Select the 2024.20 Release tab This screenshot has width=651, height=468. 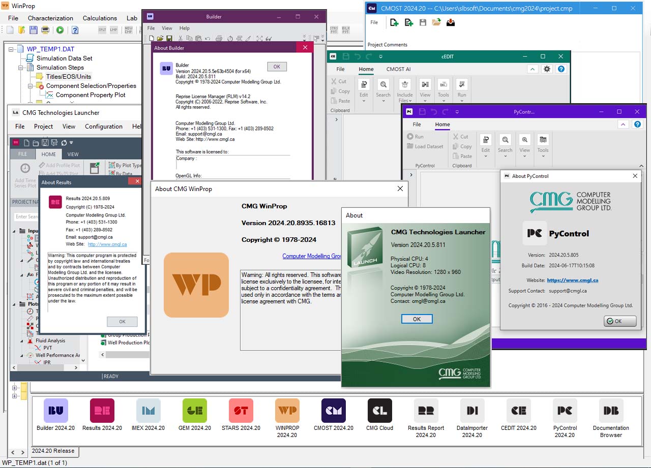click(53, 451)
